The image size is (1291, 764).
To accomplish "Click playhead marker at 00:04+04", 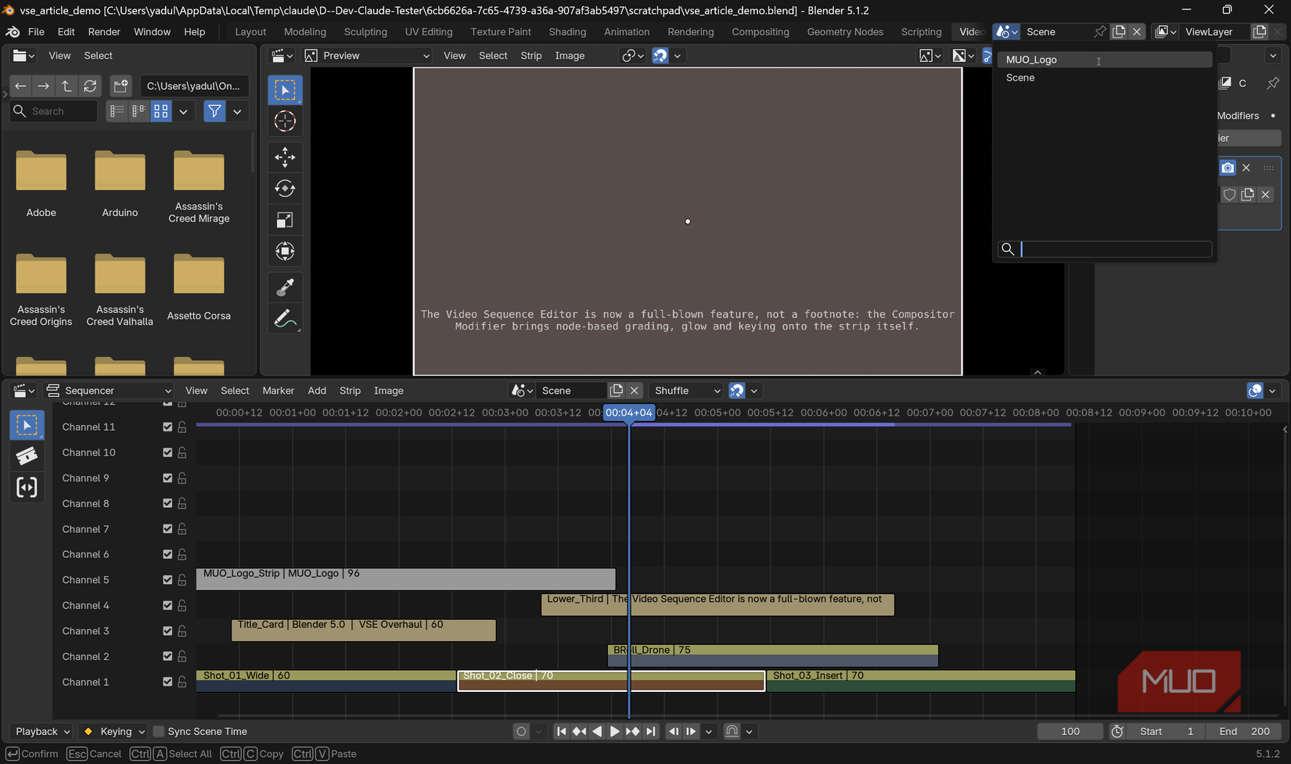I will point(628,413).
